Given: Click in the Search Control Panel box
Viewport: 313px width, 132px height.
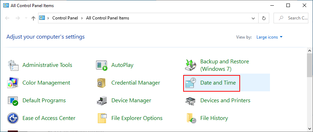Looking at the screenshot, I should click(291, 18).
